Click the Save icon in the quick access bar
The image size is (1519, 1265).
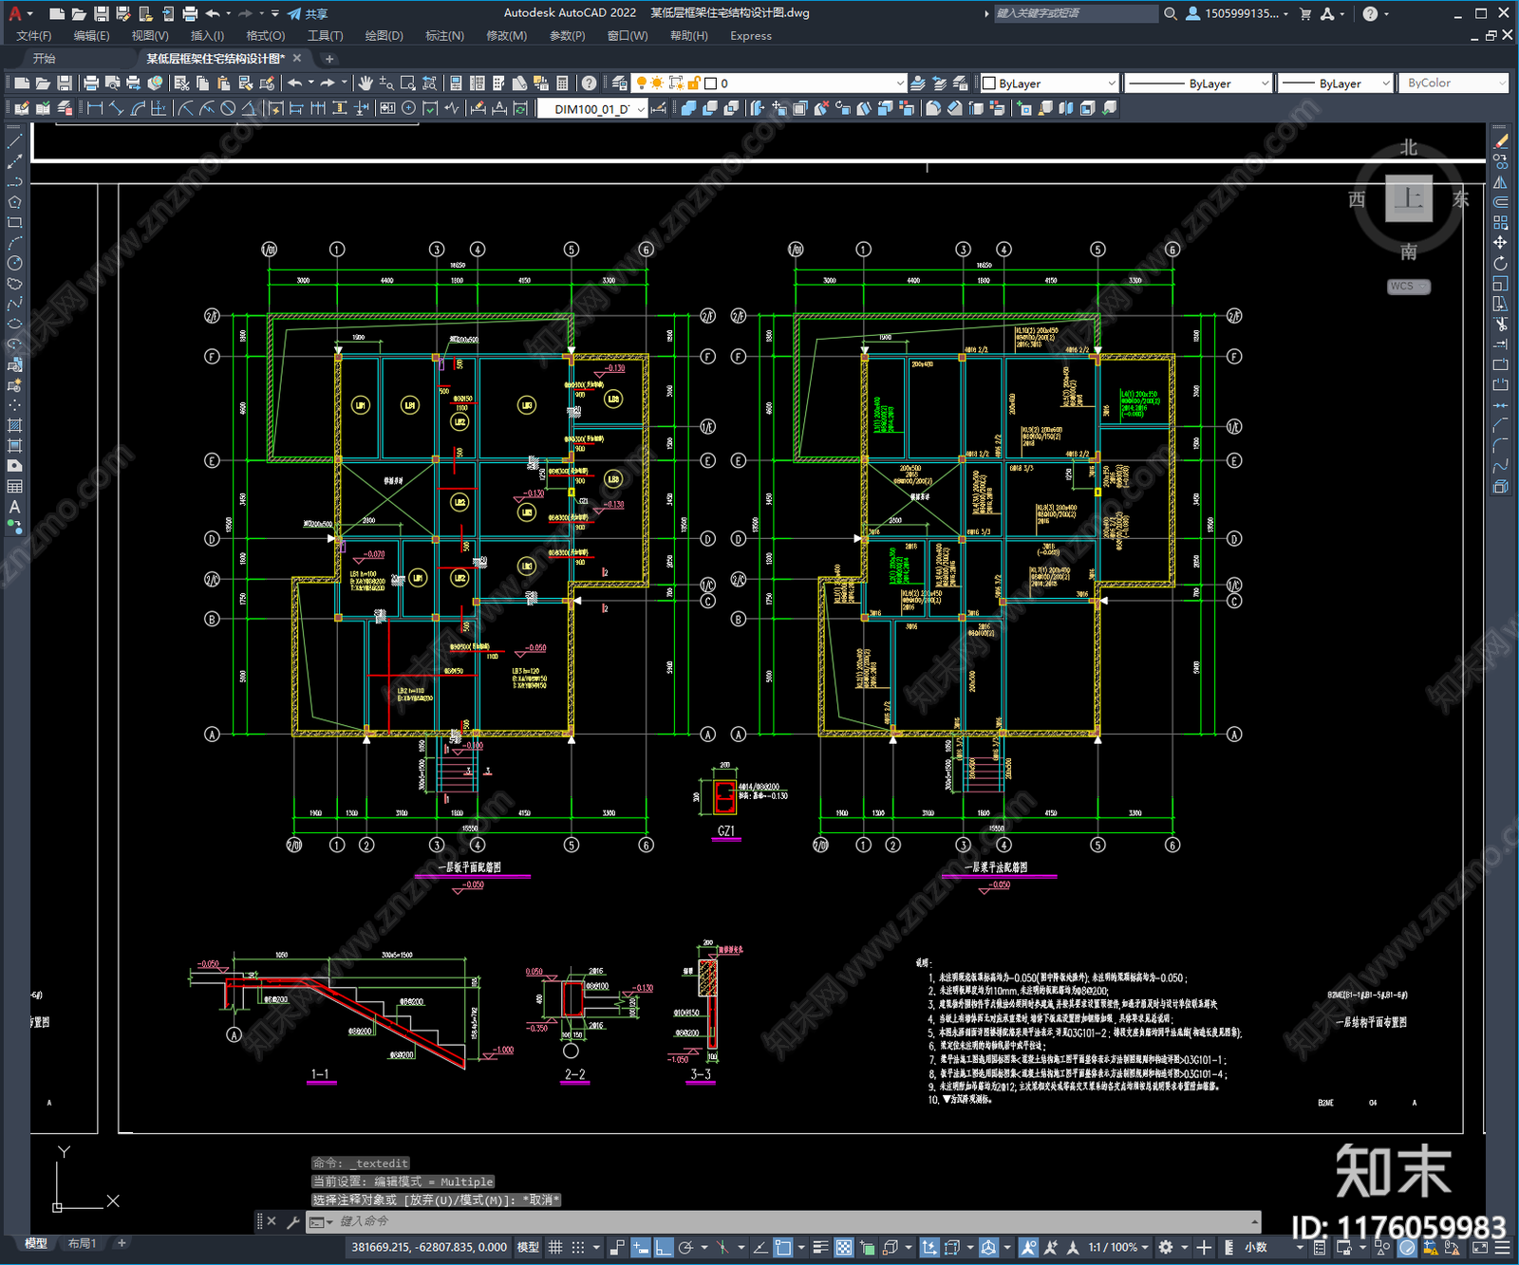(101, 13)
